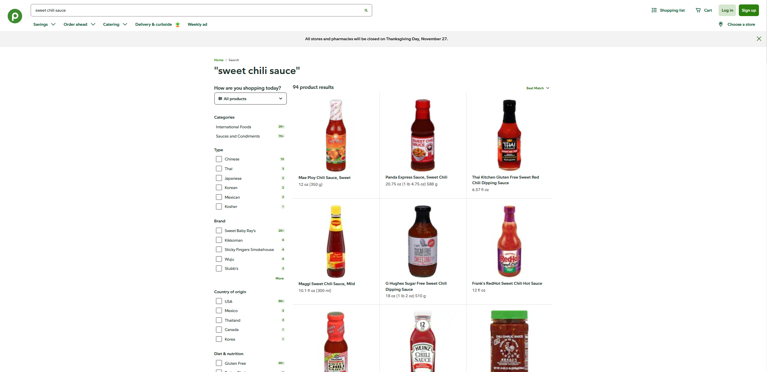Expand the Order ahead menu
Image resolution: width=767 pixels, height=372 pixels.
click(79, 25)
